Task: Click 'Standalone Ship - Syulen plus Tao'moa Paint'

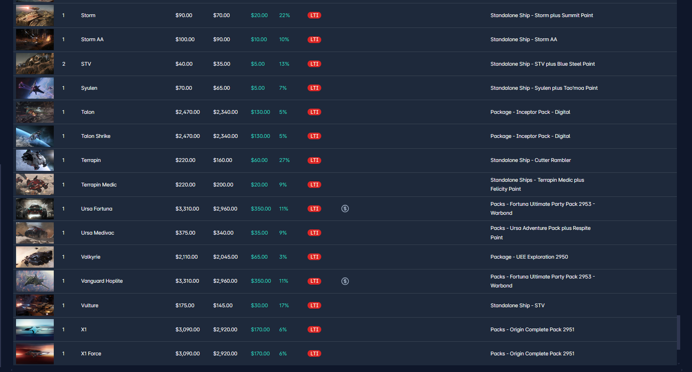Action: [544, 88]
